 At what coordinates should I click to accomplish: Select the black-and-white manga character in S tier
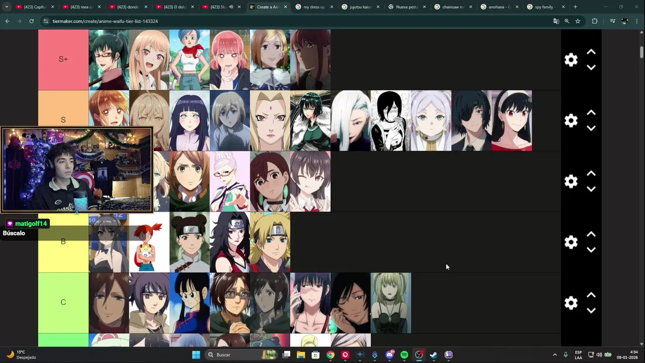click(391, 120)
